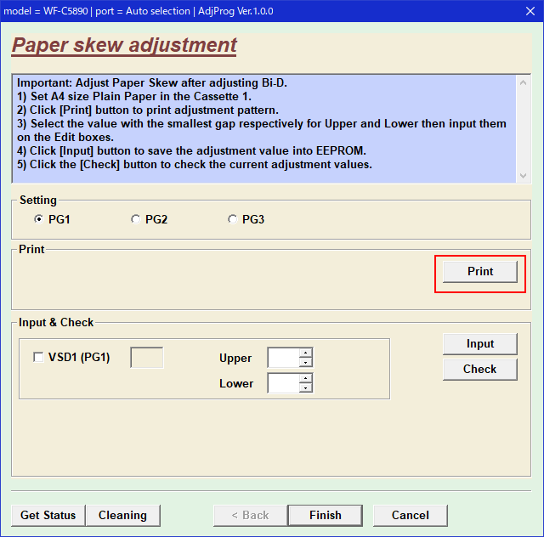This screenshot has height=537, width=544.
Task: Enable the VSD1 (PG1) checkbox
Action: click(38, 358)
